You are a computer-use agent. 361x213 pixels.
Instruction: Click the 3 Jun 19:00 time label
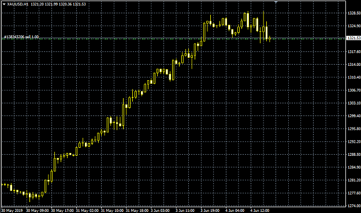click(x=210, y=211)
